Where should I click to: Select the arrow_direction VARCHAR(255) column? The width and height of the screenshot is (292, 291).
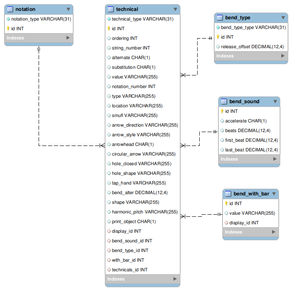pyautogui.click(x=145, y=125)
